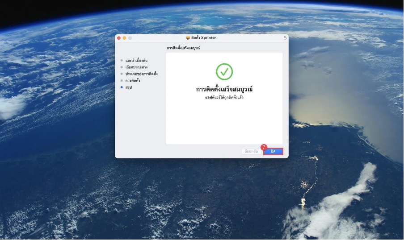Select the การติดตั้ง step in sidebar
Screen dimensions: 404x240
pyautogui.click(x=133, y=80)
